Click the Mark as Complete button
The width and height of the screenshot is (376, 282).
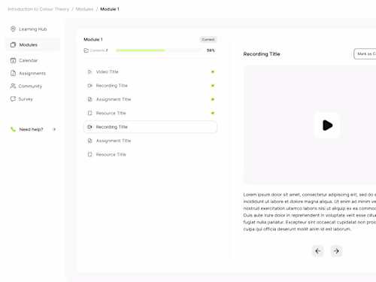pyautogui.click(x=365, y=53)
